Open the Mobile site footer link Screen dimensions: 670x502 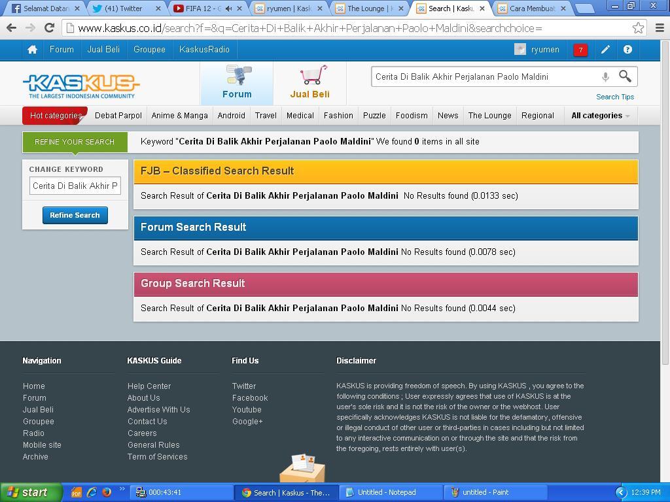tap(42, 444)
